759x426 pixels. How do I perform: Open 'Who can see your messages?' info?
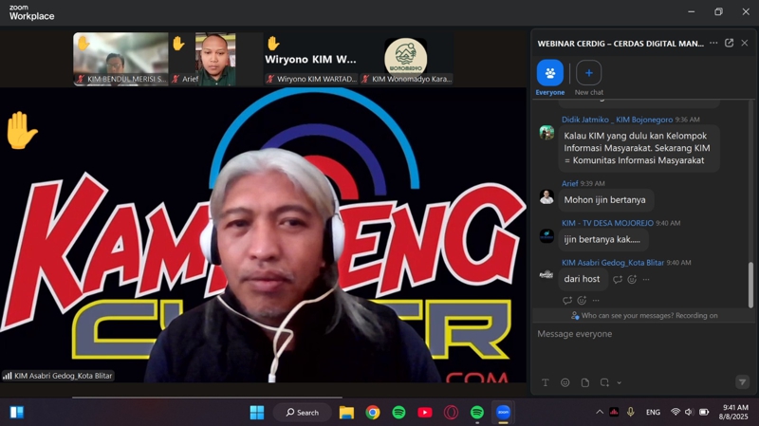[x=644, y=316]
